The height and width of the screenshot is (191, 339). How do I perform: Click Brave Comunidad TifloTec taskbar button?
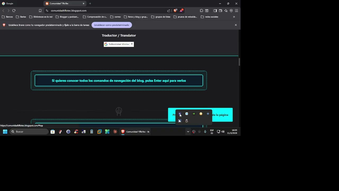point(135,132)
